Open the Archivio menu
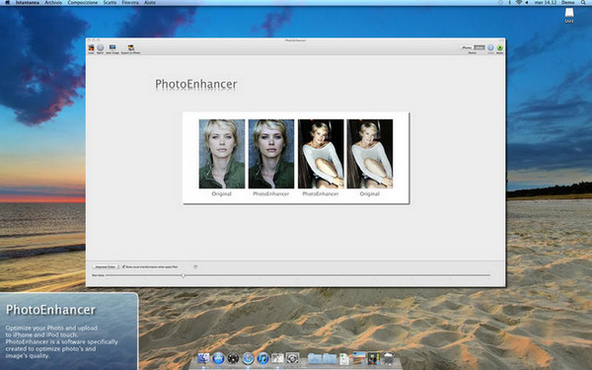This screenshot has width=592, height=370. click(x=53, y=3)
